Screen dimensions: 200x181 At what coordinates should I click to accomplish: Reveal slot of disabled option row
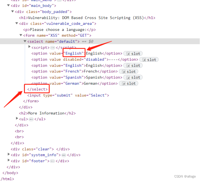(x=149, y=60)
